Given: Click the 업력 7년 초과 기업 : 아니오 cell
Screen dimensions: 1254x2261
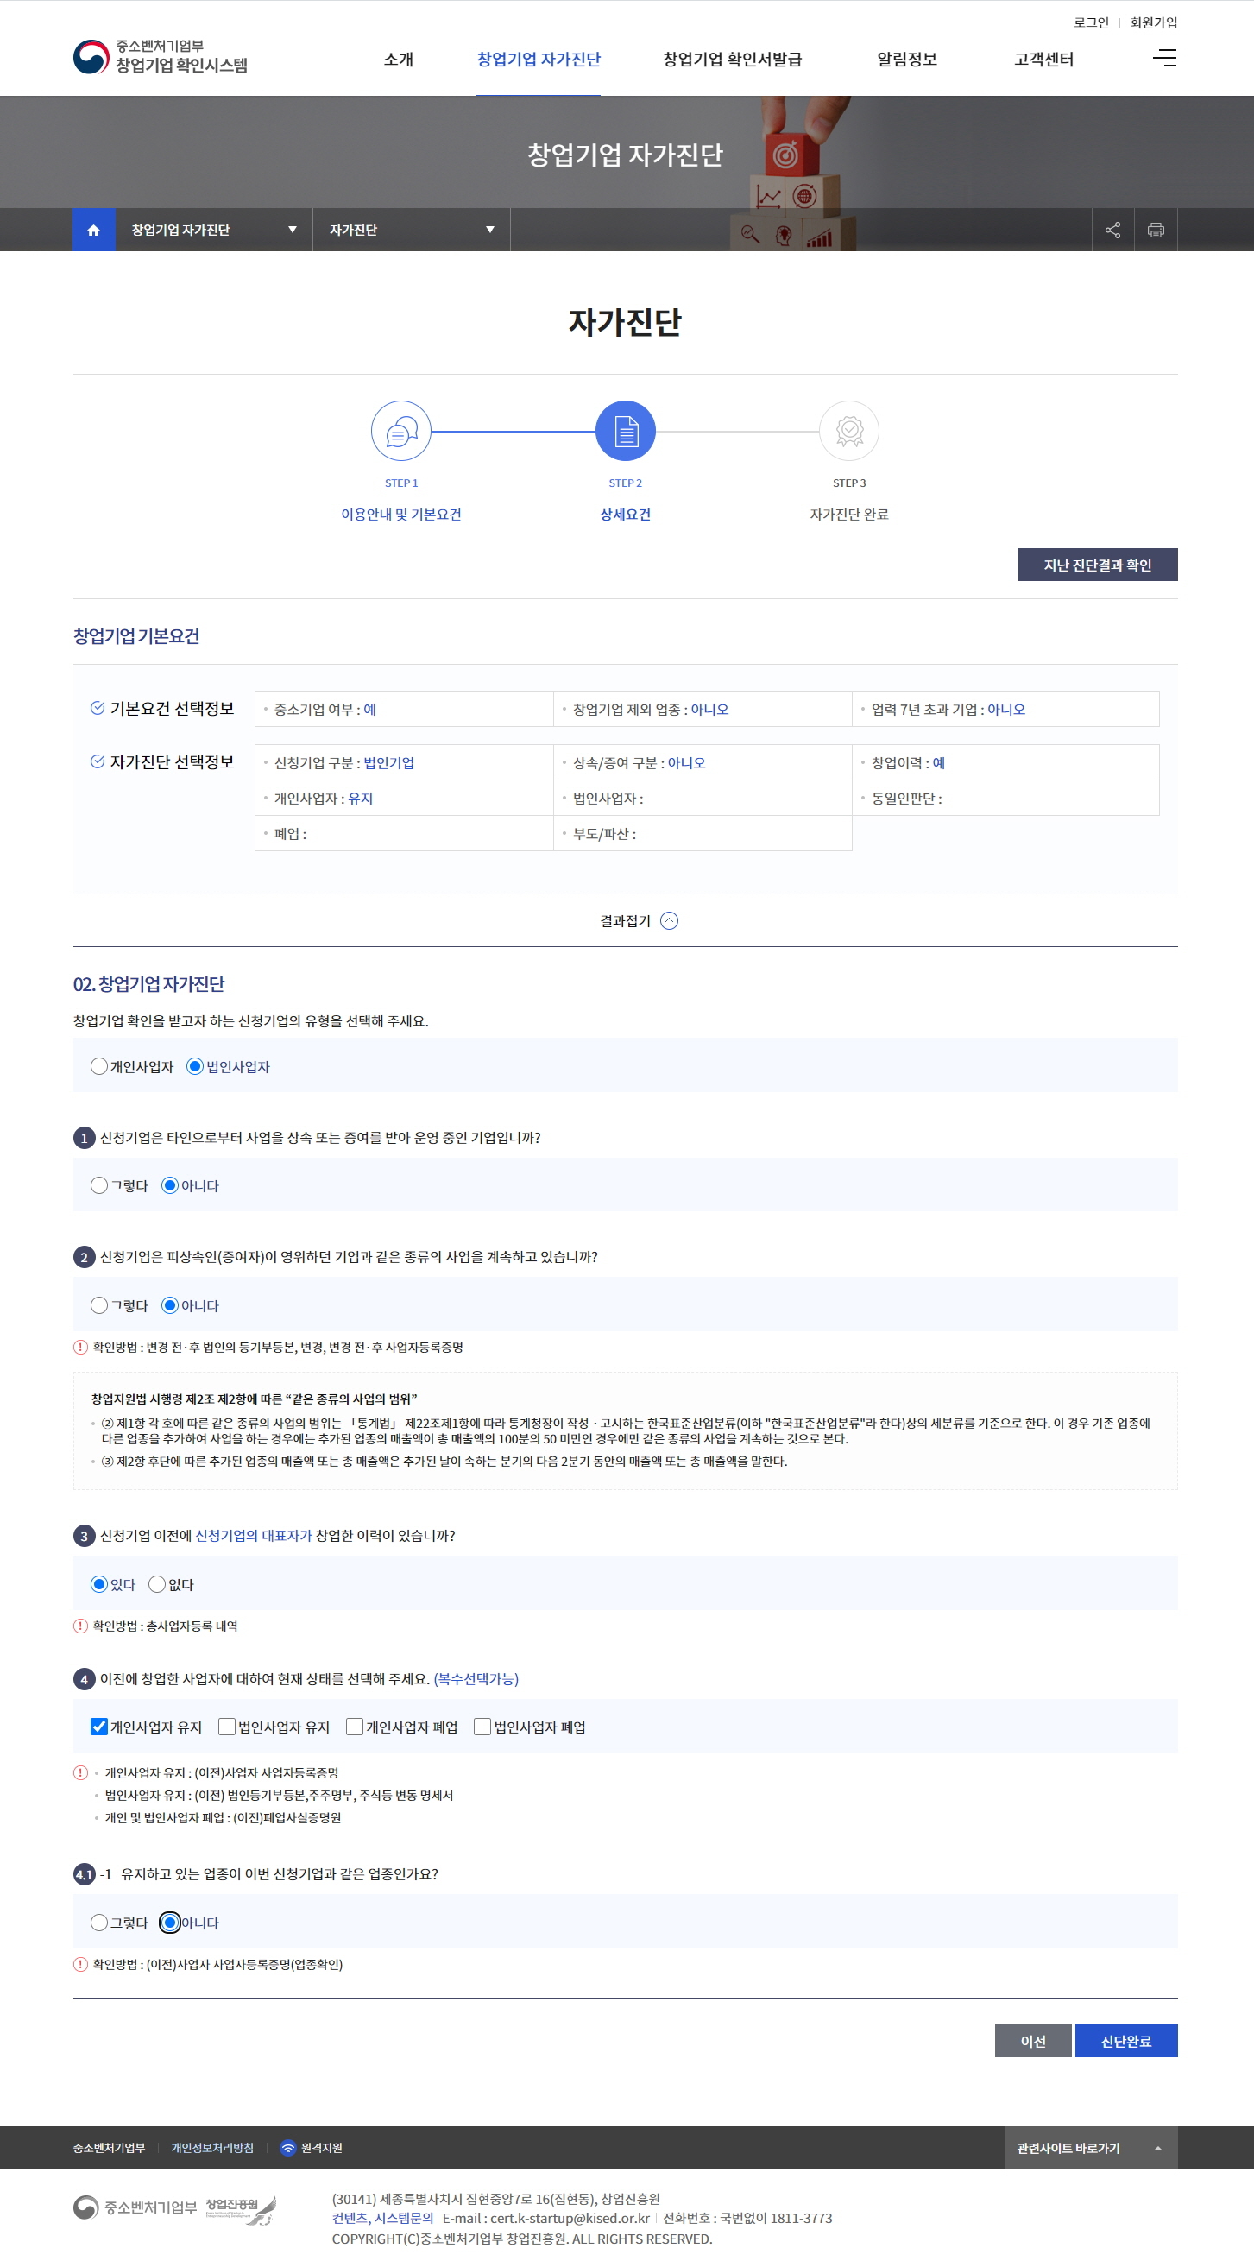Looking at the screenshot, I should point(1005,709).
